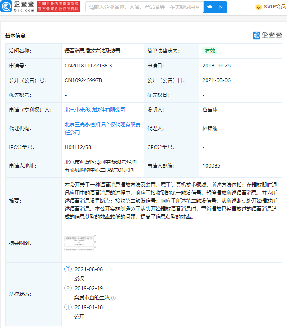Click the date 2019-02-19 in timeline
Image resolution: width=287 pixels, height=328 pixels.
click(89, 288)
